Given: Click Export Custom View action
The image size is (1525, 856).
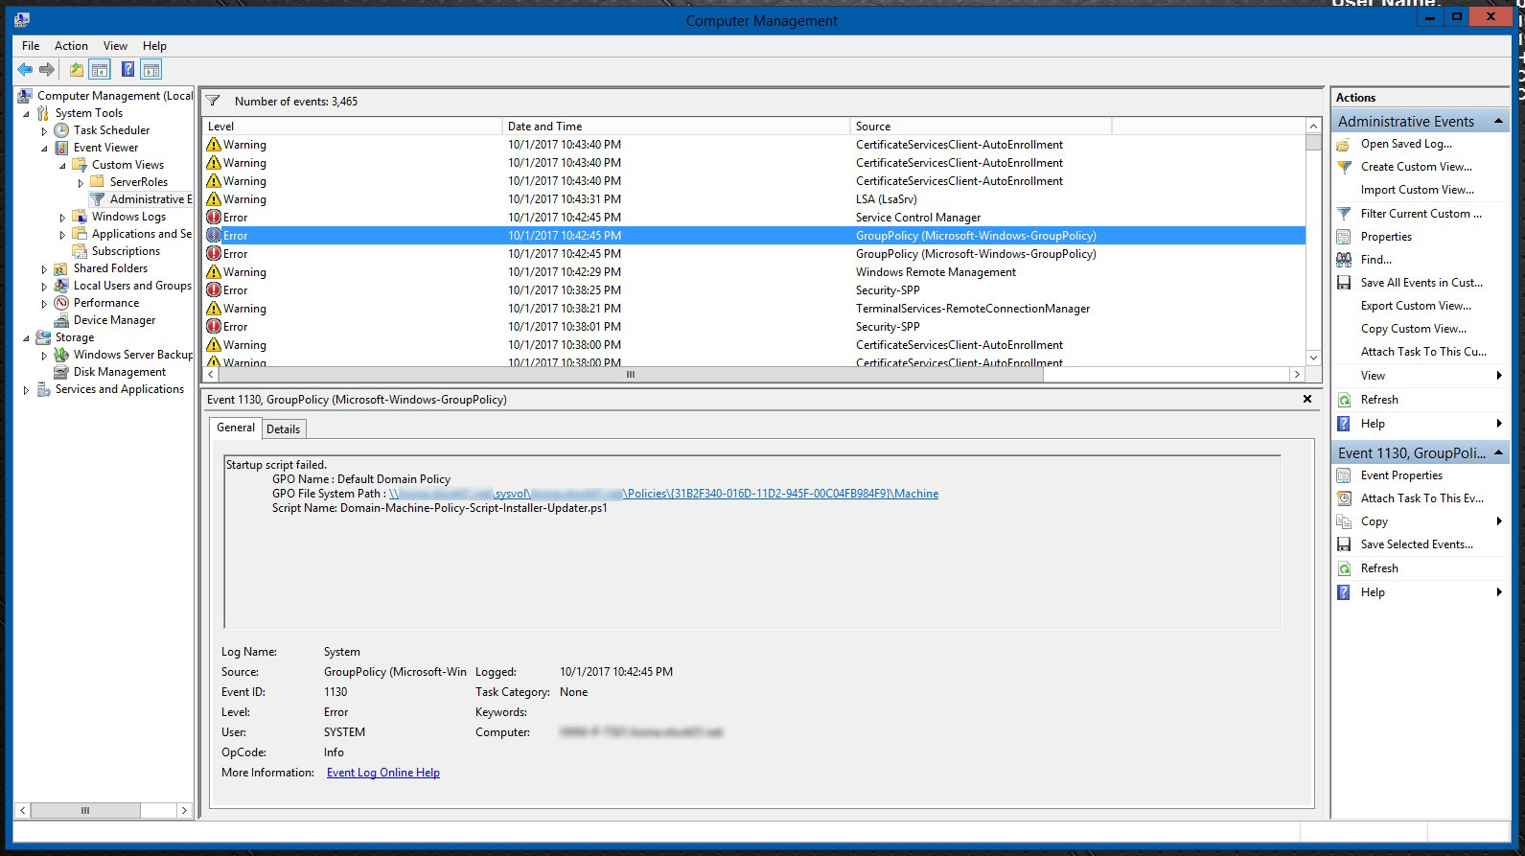Looking at the screenshot, I should (1416, 306).
